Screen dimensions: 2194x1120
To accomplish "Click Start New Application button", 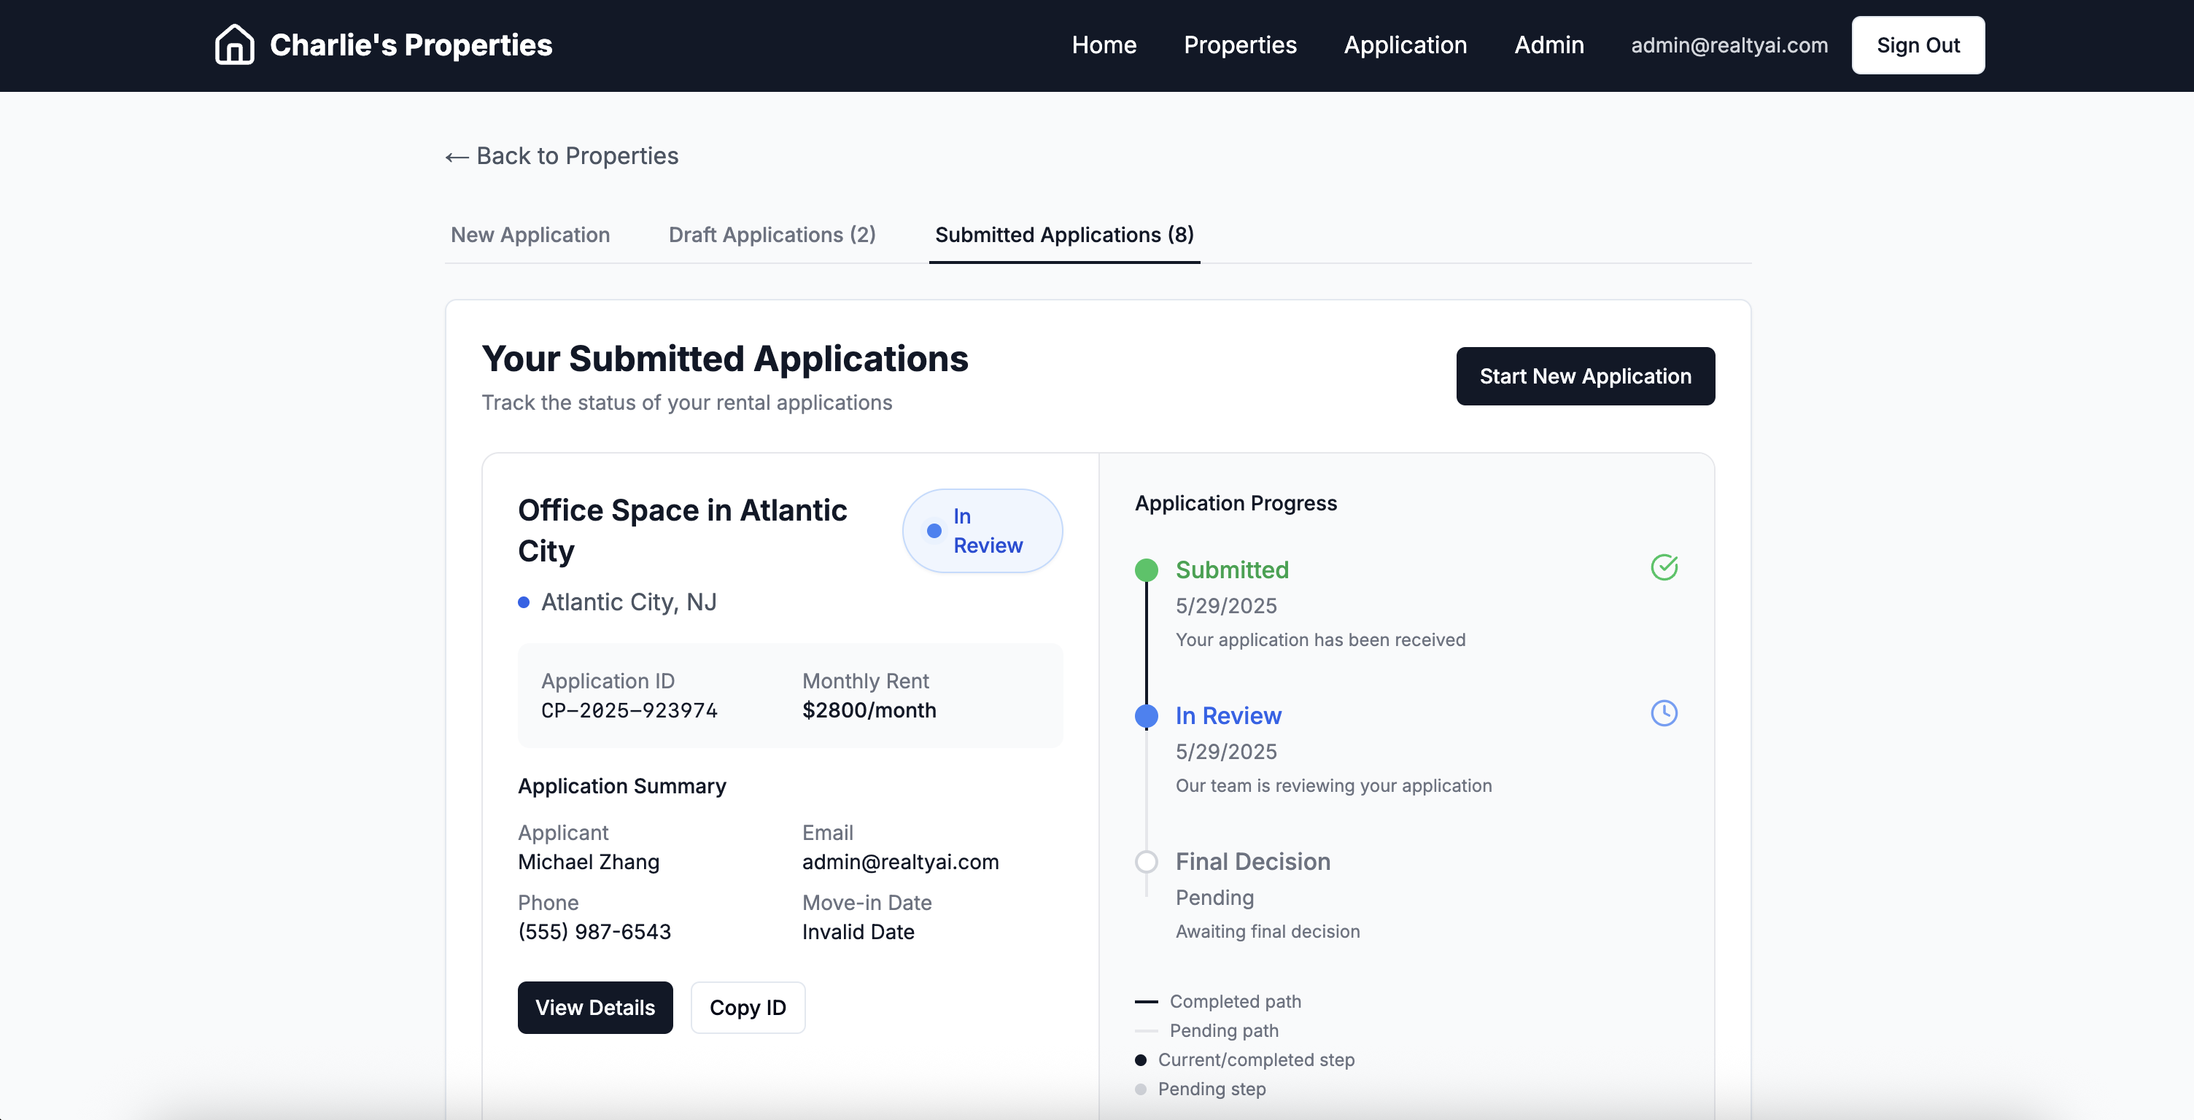I will coord(1585,376).
